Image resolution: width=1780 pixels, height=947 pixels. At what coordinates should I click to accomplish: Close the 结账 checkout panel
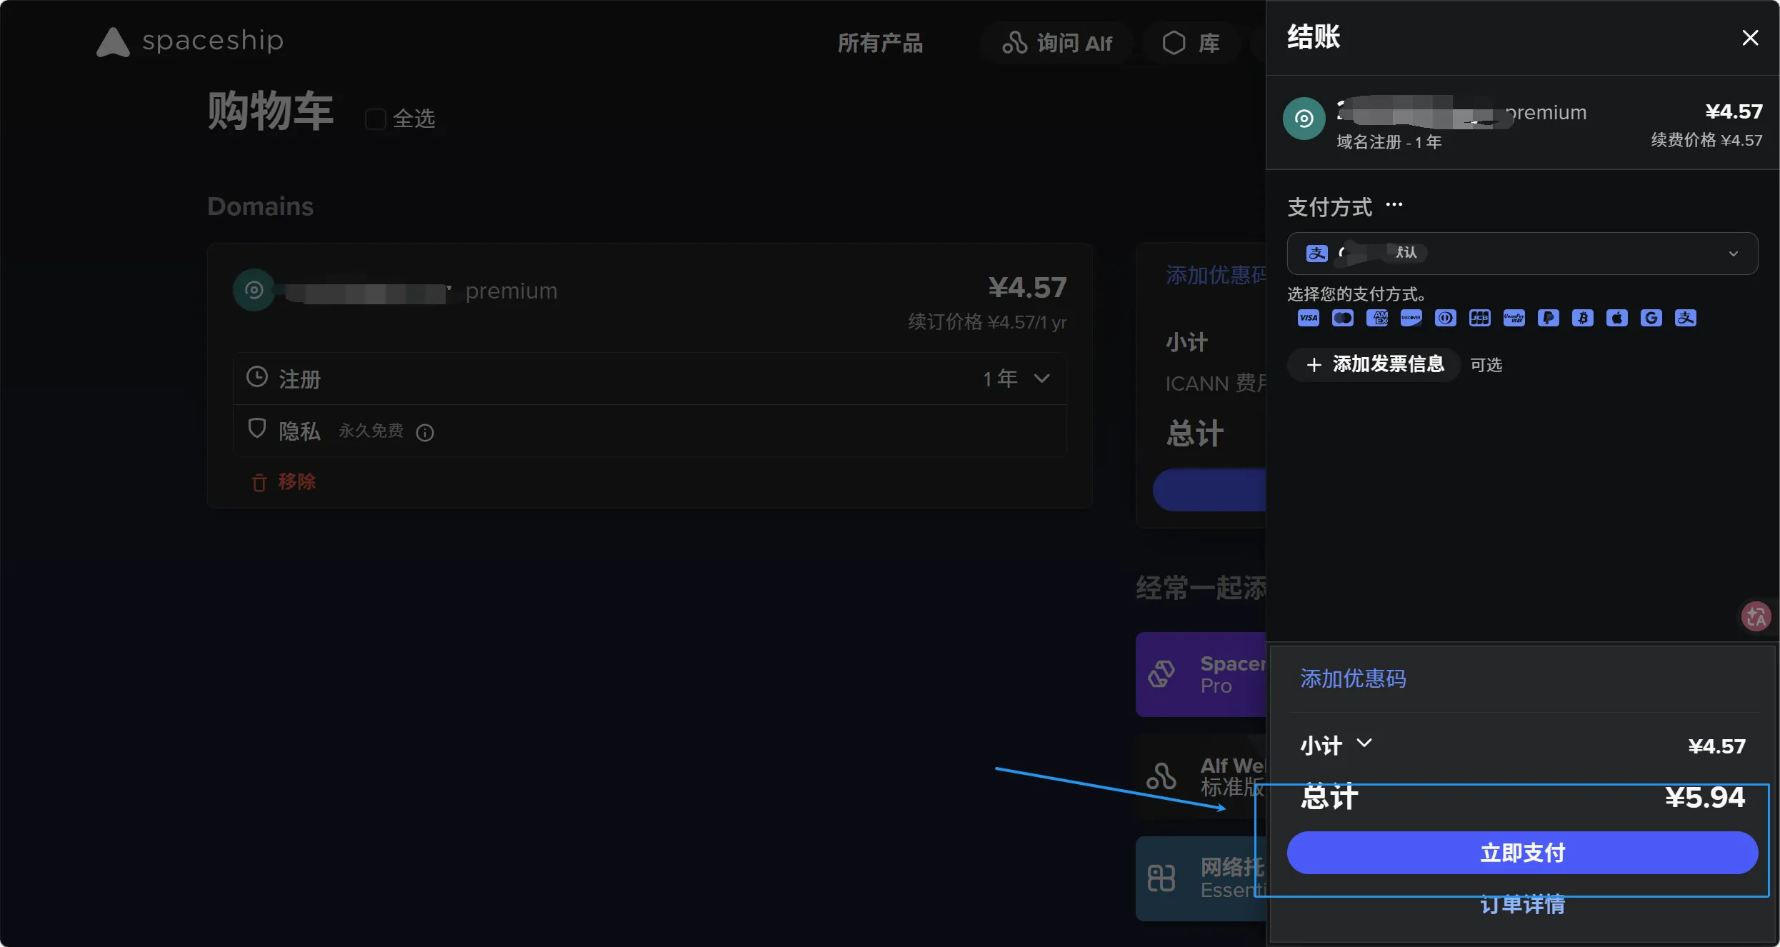point(1749,38)
